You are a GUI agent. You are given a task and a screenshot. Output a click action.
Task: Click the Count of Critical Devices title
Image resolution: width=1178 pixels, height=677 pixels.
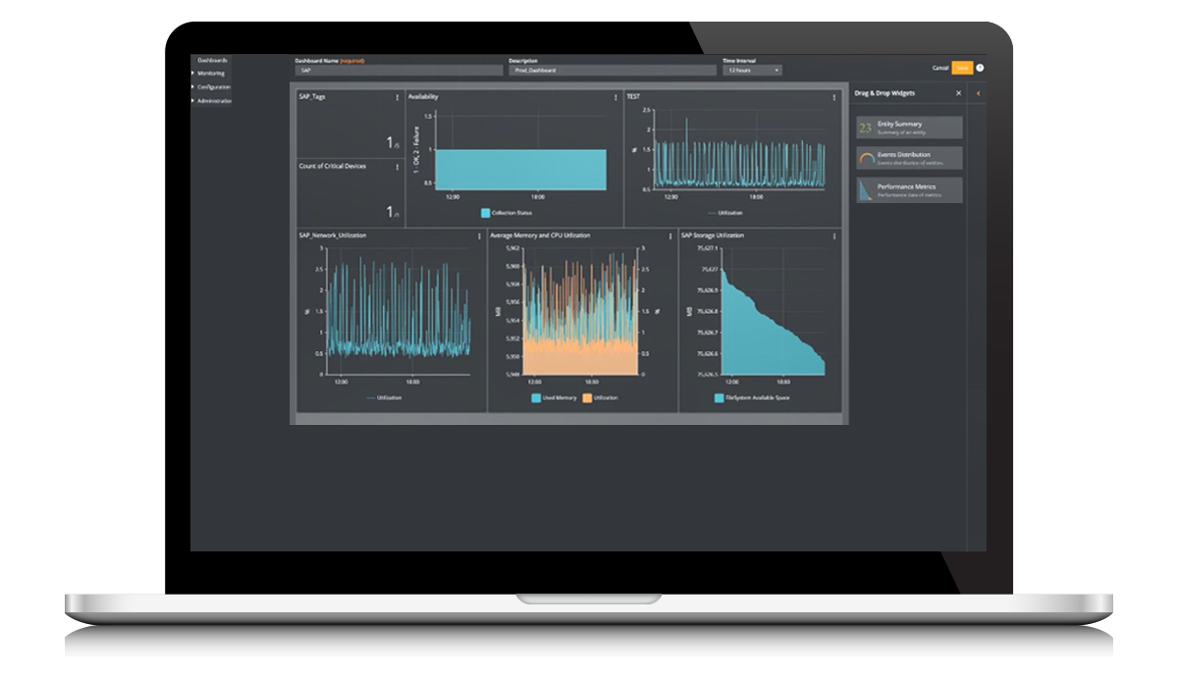click(x=332, y=167)
